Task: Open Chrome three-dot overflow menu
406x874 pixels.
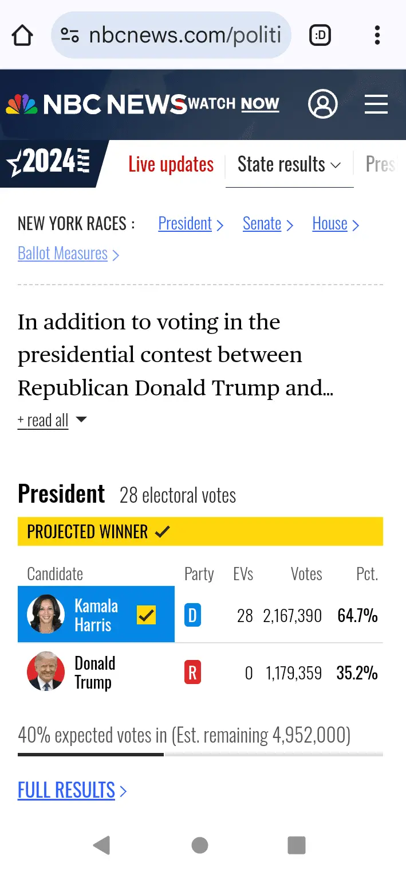Action: [x=377, y=36]
